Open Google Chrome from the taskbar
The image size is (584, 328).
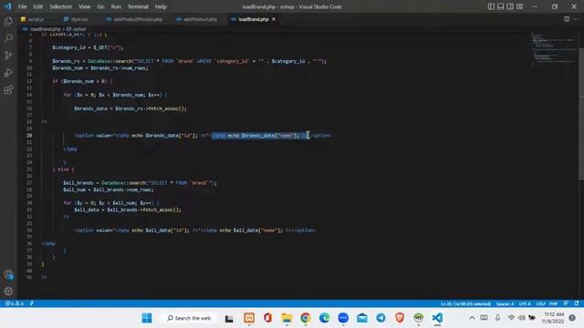click(x=306, y=318)
